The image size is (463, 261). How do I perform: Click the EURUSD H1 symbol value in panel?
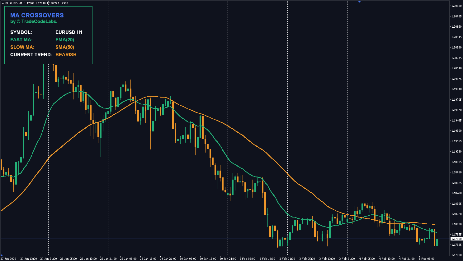(69, 32)
